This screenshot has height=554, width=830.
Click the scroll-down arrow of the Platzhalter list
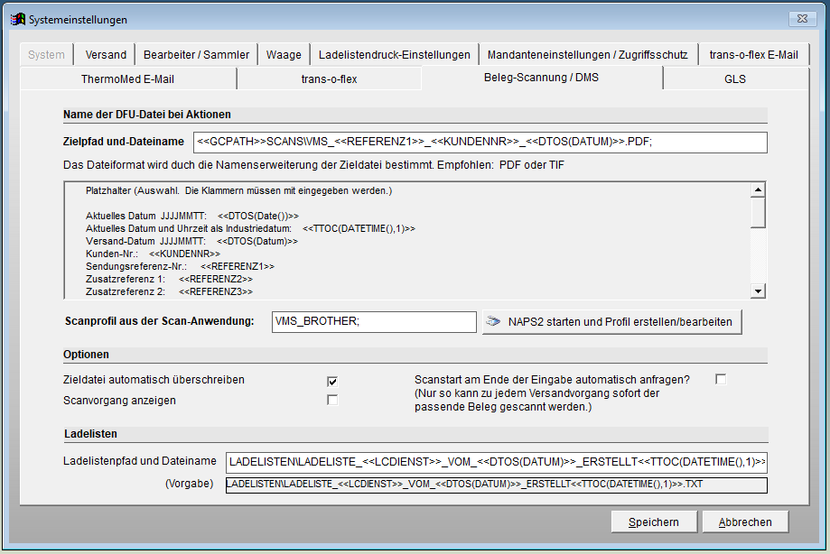(757, 291)
